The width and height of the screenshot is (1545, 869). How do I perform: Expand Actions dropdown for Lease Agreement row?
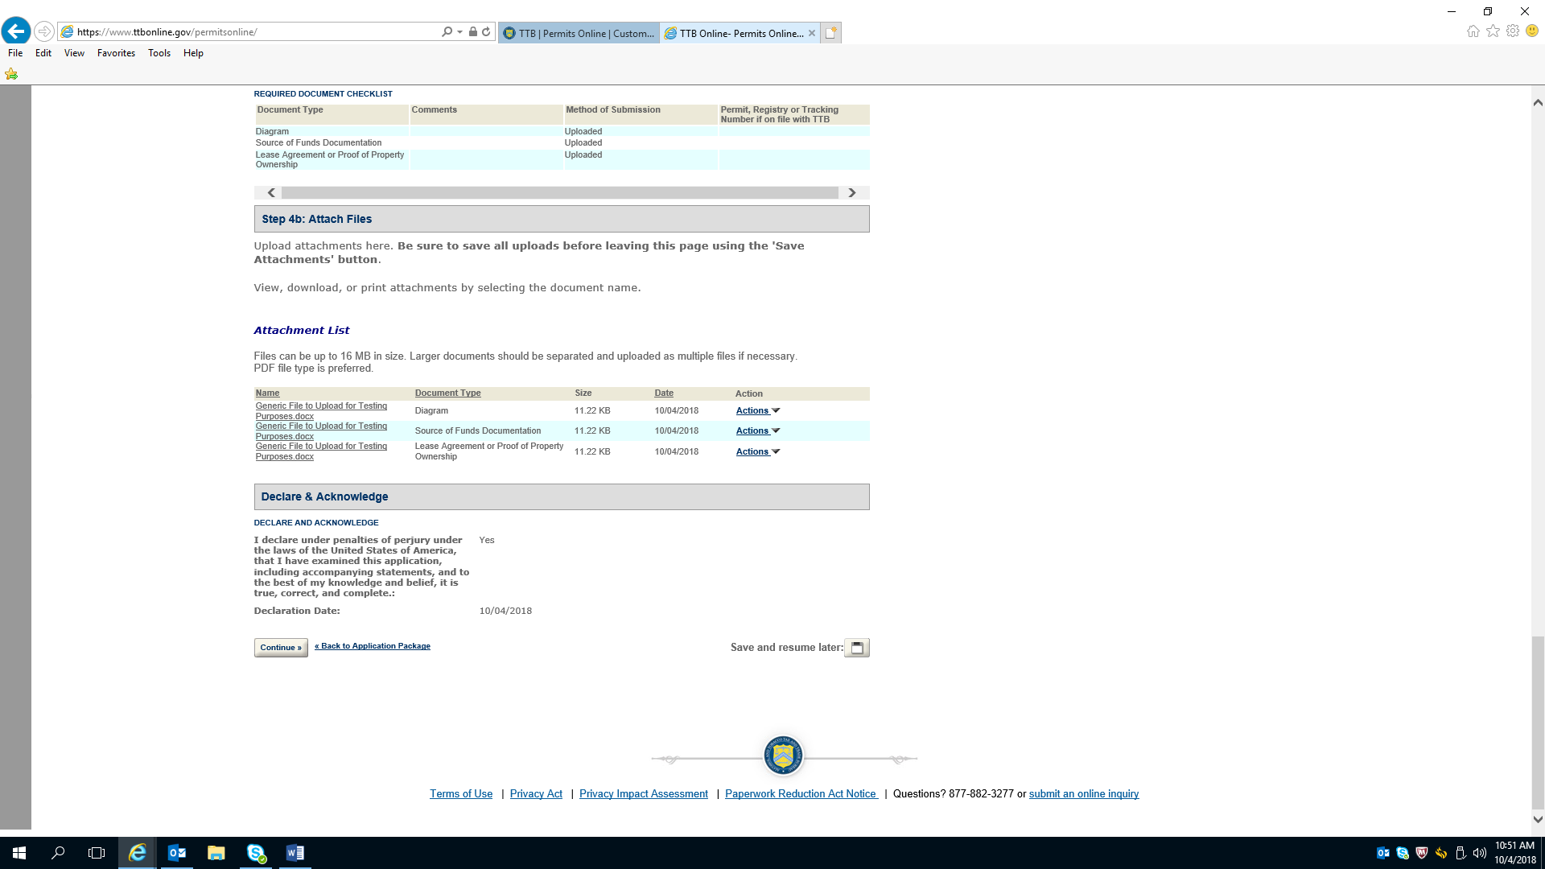coord(757,452)
